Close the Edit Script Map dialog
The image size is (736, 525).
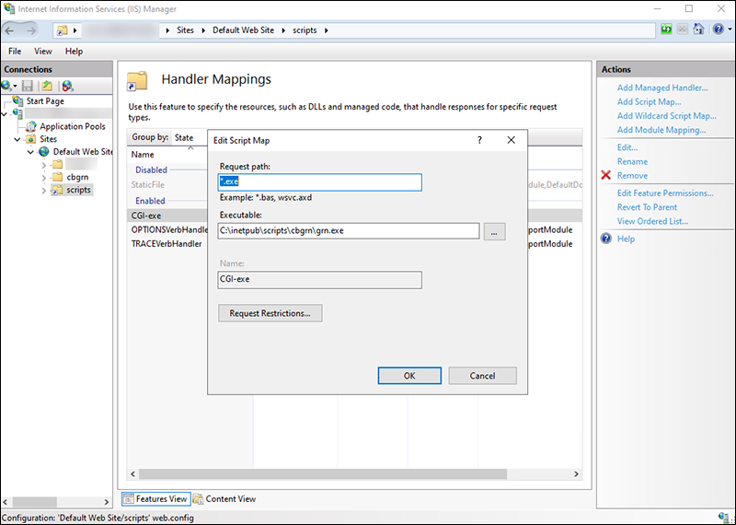tap(512, 140)
